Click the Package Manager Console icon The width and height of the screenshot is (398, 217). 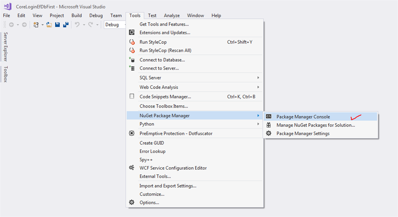coord(269,116)
